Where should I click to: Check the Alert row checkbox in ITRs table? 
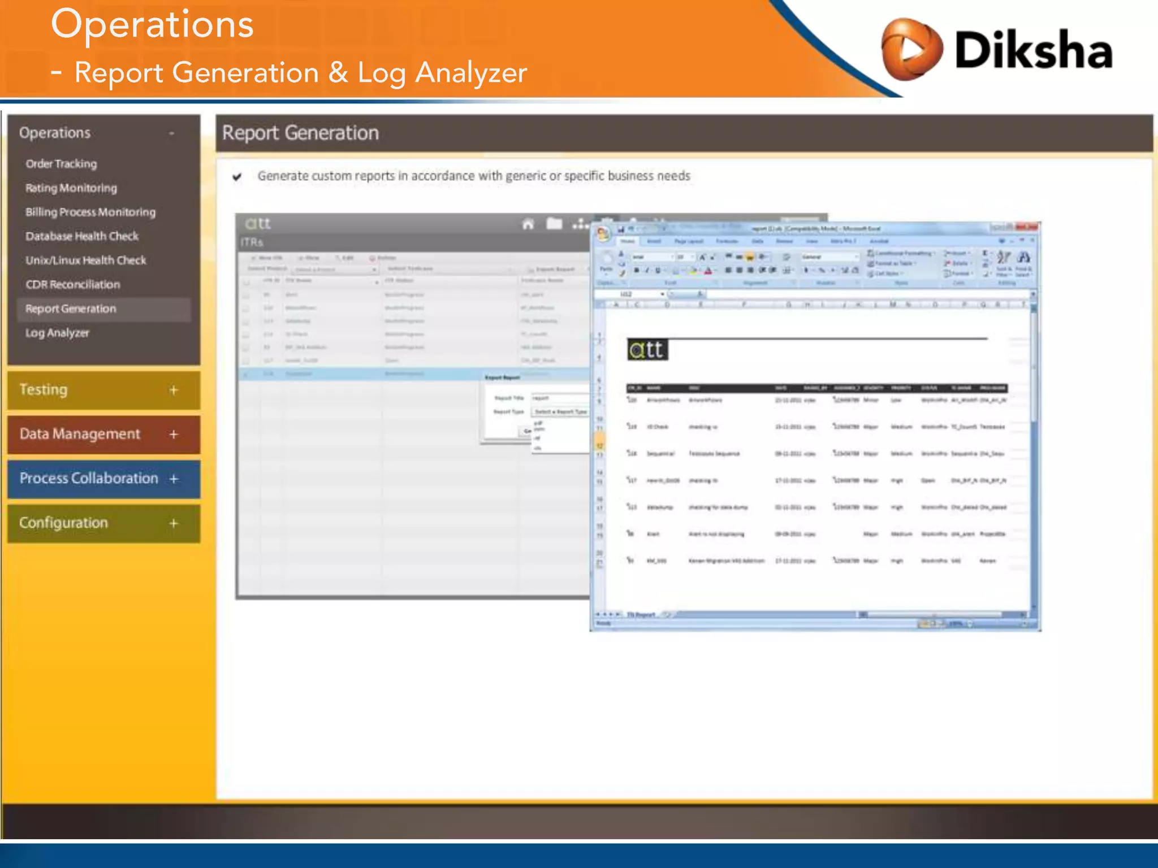click(246, 295)
